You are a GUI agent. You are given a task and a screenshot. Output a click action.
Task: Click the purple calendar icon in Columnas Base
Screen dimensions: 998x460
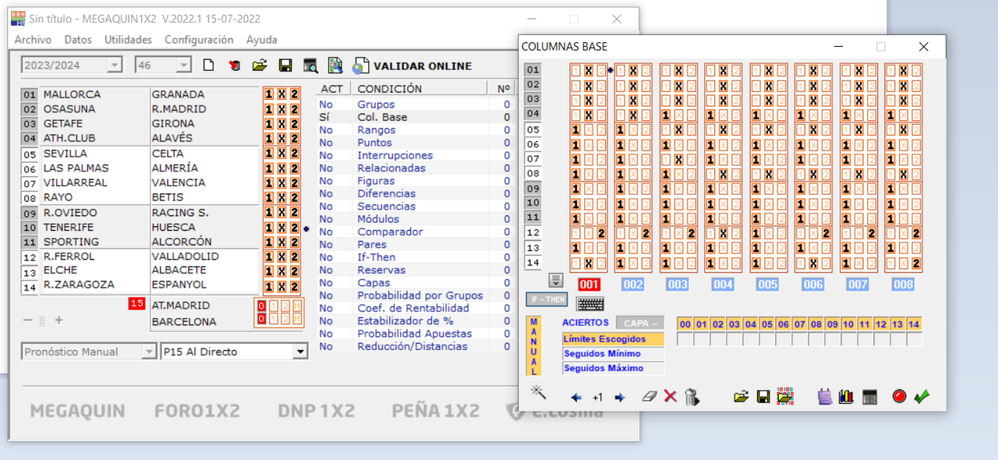click(825, 397)
